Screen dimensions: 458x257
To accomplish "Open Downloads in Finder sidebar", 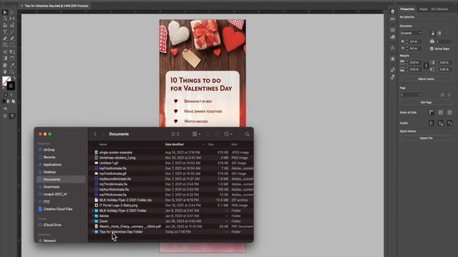I will (52, 187).
